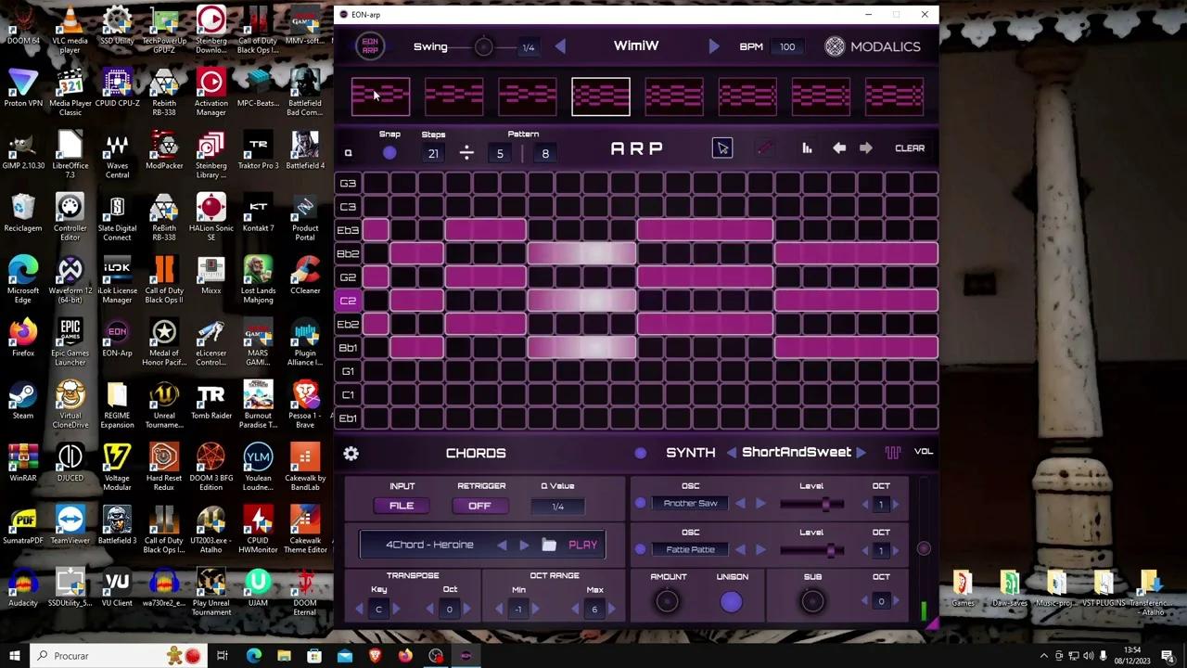This screenshot has width=1187, height=668.
Task: Click the right shift-pattern arrow icon
Action: 864,148
